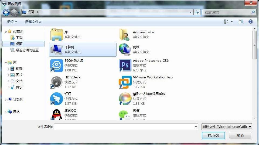Click the 673 字节 size text
Screen dimensions: 259x145
[139, 70]
